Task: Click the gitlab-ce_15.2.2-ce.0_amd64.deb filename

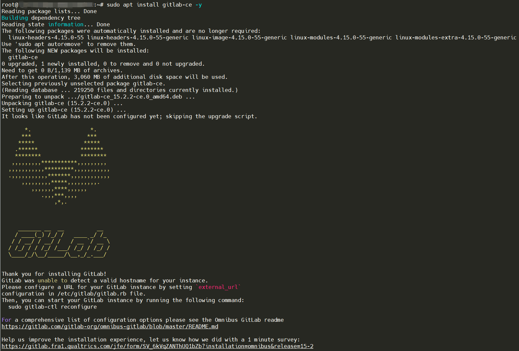Action: coord(131,97)
